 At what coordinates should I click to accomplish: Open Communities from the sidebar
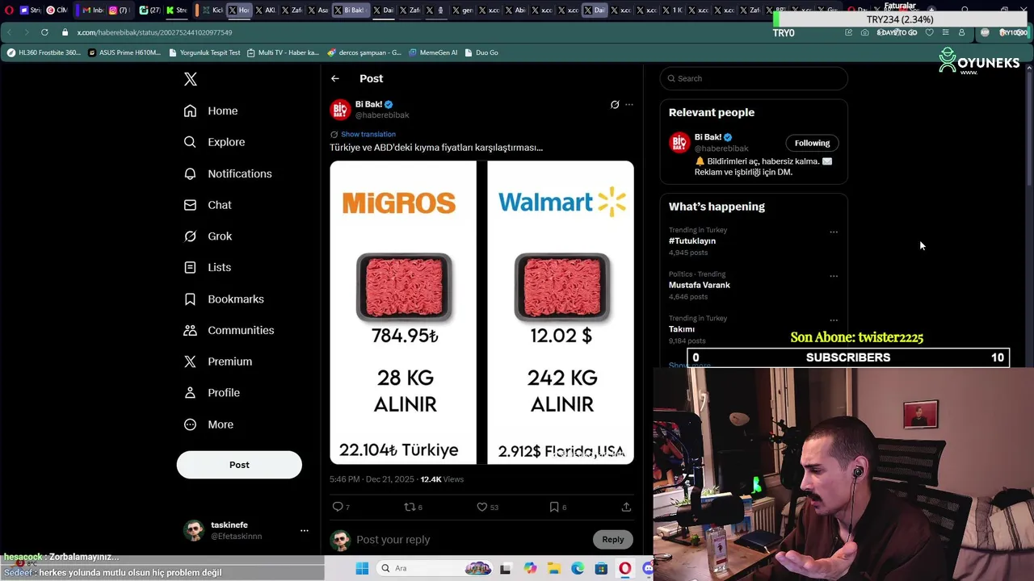[x=229, y=330]
